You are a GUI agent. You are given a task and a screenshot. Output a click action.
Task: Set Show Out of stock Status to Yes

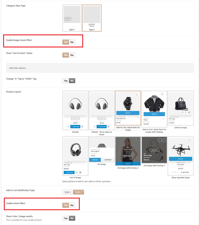pos(66,55)
